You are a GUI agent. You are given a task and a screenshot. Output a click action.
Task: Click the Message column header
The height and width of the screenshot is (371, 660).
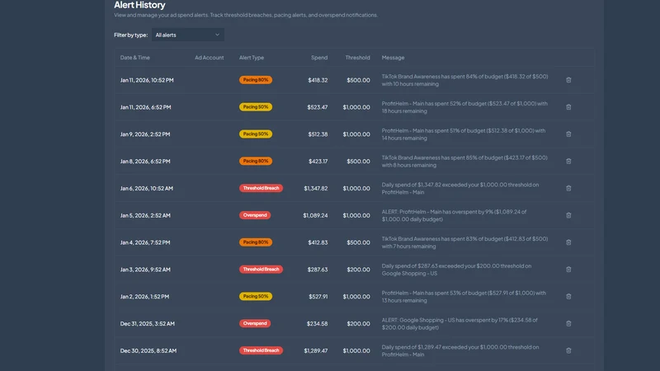(x=393, y=58)
